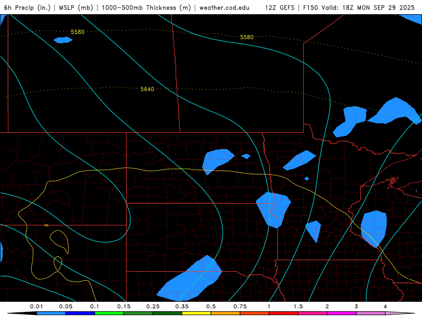This screenshot has width=422, height=316.
Task: Click the 0.35 legend value
Action: pos(182,307)
